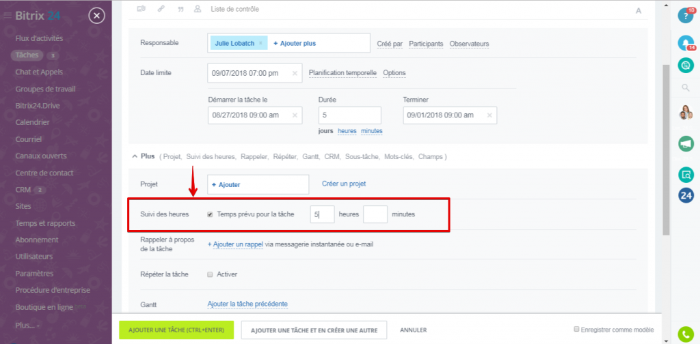Click the attach file icon in editor toolbar
The height and width of the screenshot is (344, 700).
pyautogui.click(x=141, y=8)
